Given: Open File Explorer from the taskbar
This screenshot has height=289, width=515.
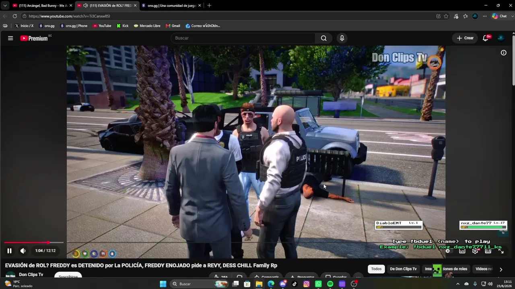Looking at the screenshot, I should 259,284.
